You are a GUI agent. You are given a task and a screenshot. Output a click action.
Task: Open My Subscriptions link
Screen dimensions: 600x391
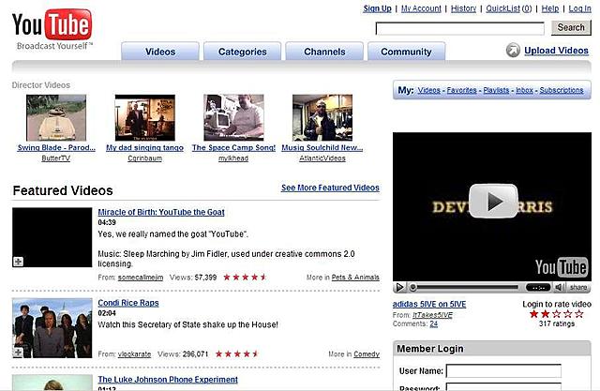tap(562, 90)
